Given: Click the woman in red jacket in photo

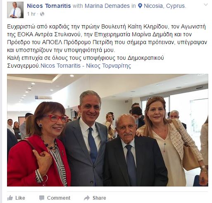Looking at the screenshot, I should 40,144.
